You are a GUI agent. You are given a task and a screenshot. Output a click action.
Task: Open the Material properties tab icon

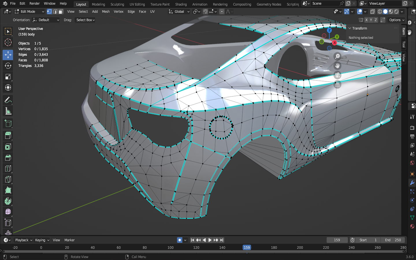point(412,226)
